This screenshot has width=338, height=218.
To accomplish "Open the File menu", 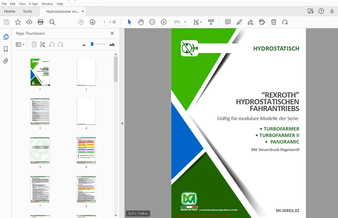I will [4, 4].
